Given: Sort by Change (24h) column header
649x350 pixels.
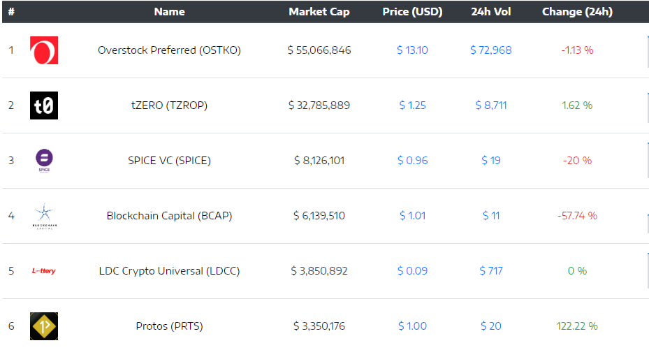Looking at the screenshot, I should pyautogui.click(x=577, y=12).
